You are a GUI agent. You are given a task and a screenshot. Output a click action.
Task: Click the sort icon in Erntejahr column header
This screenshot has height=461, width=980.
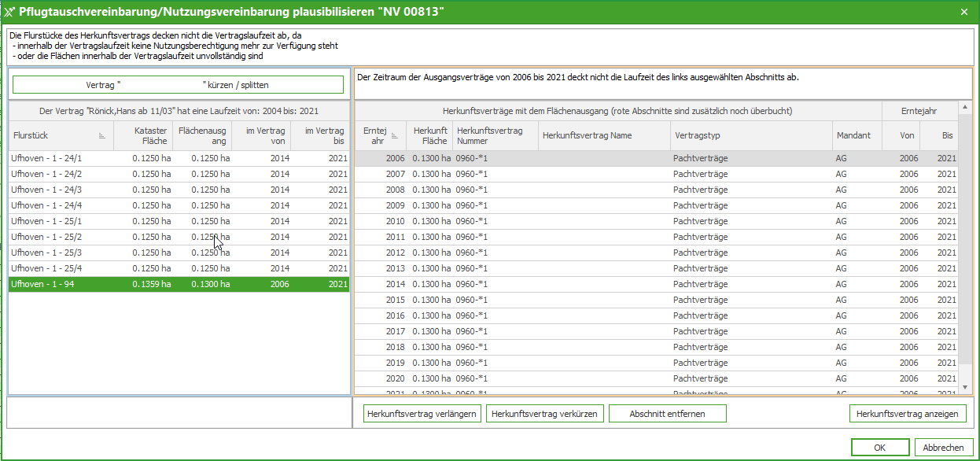pos(395,136)
